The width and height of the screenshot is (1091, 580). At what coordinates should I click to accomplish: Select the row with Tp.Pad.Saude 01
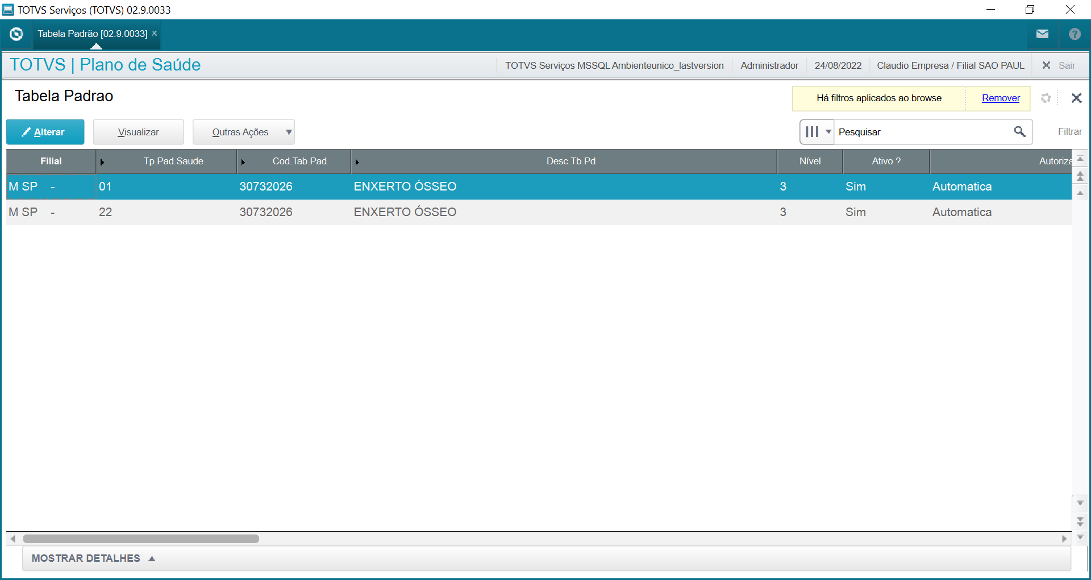pyautogui.click(x=539, y=187)
